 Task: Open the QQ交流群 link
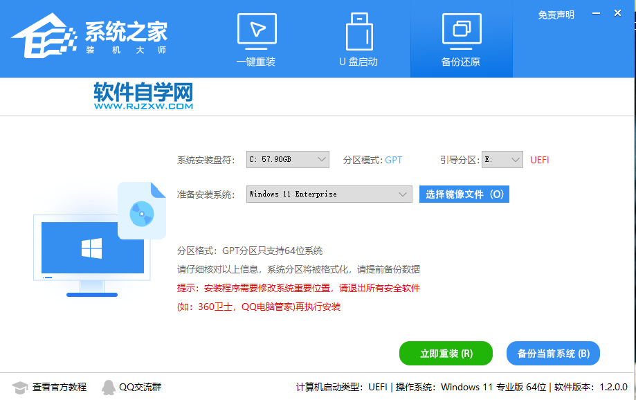pyautogui.click(x=140, y=387)
